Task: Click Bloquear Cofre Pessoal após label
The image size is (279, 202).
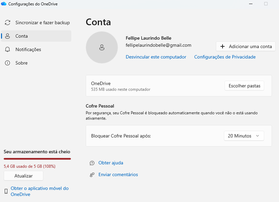Action: (x=121, y=136)
